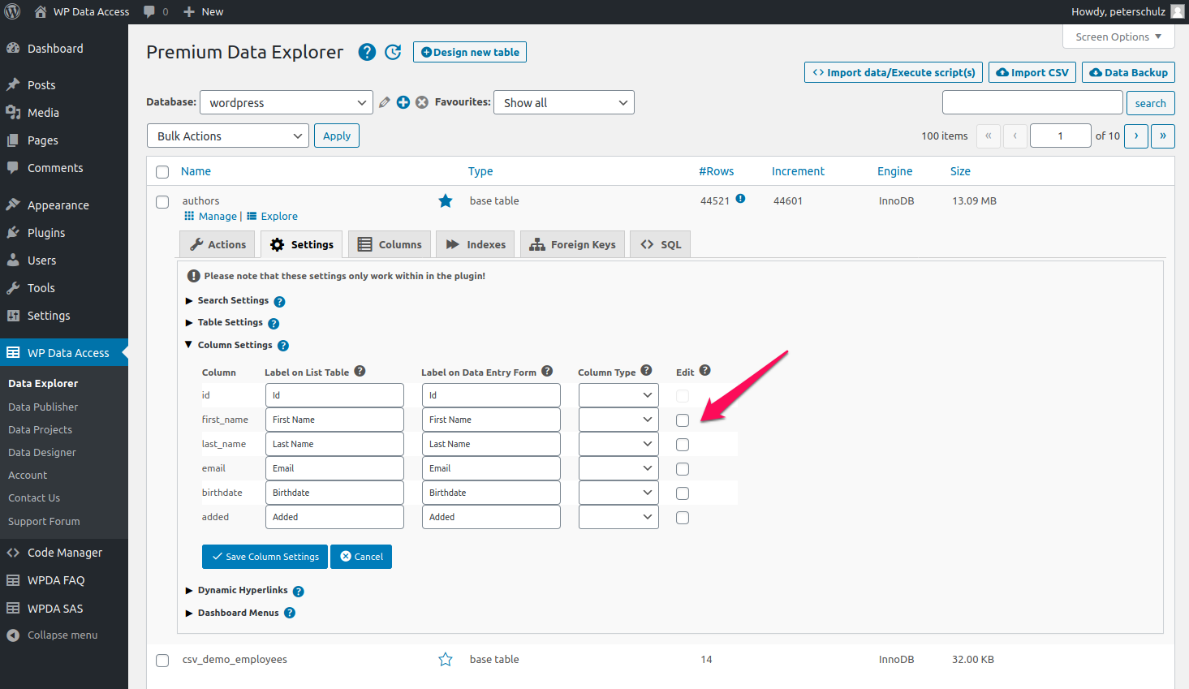Open the Favourites Show all dropdown
The width and height of the screenshot is (1189, 689).
tap(564, 102)
